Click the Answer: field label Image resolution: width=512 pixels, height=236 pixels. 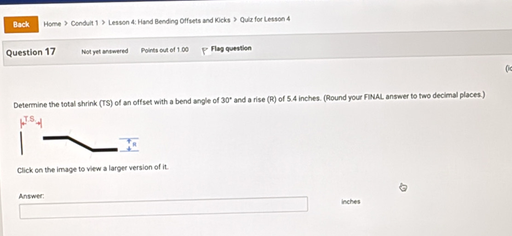[x=31, y=196]
